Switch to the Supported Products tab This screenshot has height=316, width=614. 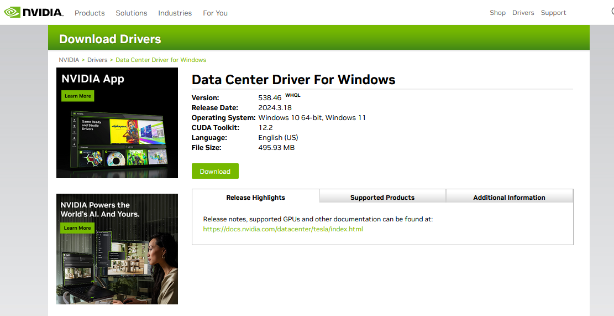(x=382, y=197)
